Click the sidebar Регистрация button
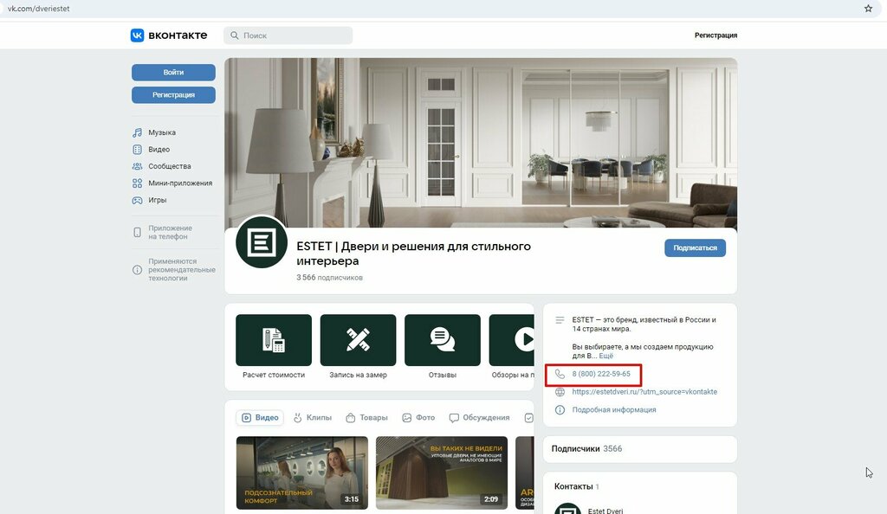The image size is (887, 514). coord(173,95)
